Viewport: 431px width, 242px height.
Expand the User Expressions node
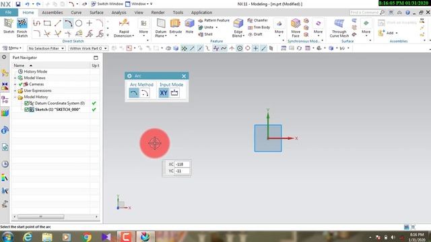click(15, 91)
